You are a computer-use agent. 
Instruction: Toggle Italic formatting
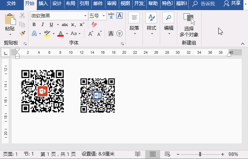click(x=43, y=25)
